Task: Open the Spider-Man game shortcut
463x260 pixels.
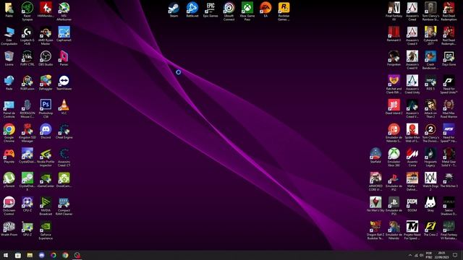Action: click(412, 133)
